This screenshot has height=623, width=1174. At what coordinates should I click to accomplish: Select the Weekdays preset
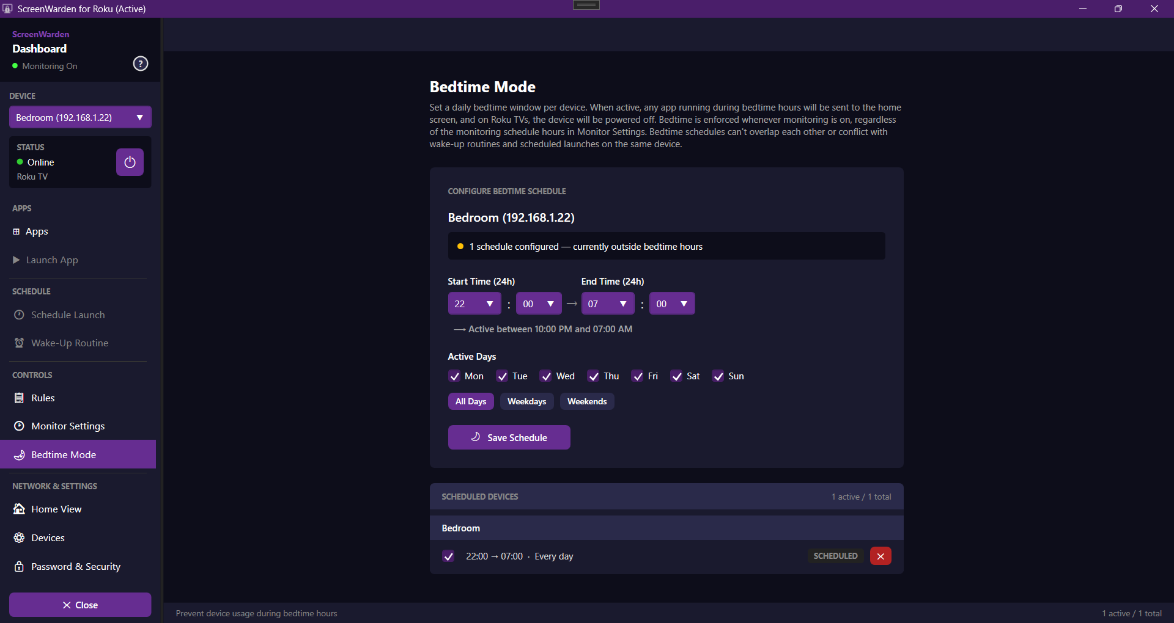click(527, 401)
